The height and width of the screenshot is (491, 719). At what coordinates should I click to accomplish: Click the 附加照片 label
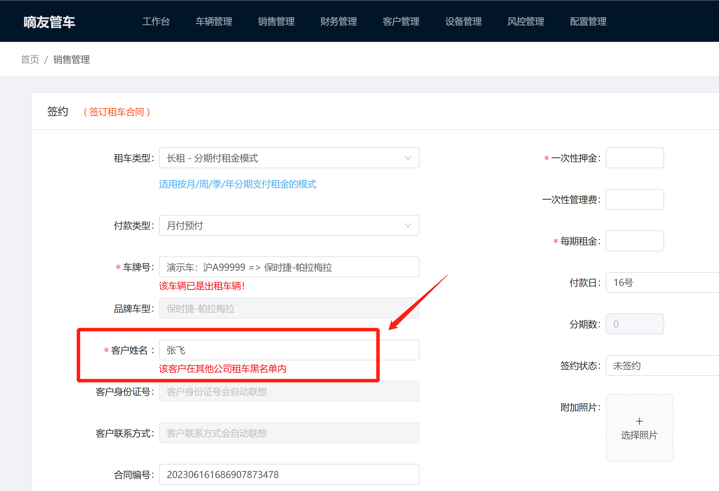pos(580,408)
